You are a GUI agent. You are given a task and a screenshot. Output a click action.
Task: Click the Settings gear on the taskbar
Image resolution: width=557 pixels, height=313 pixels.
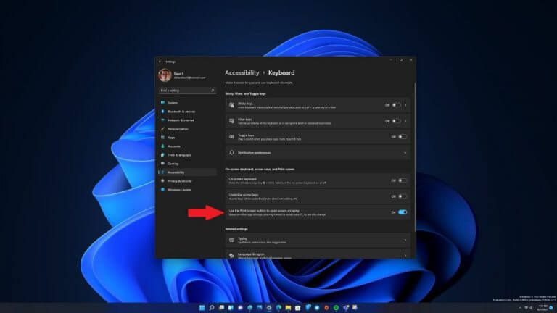click(x=269, y=308)
